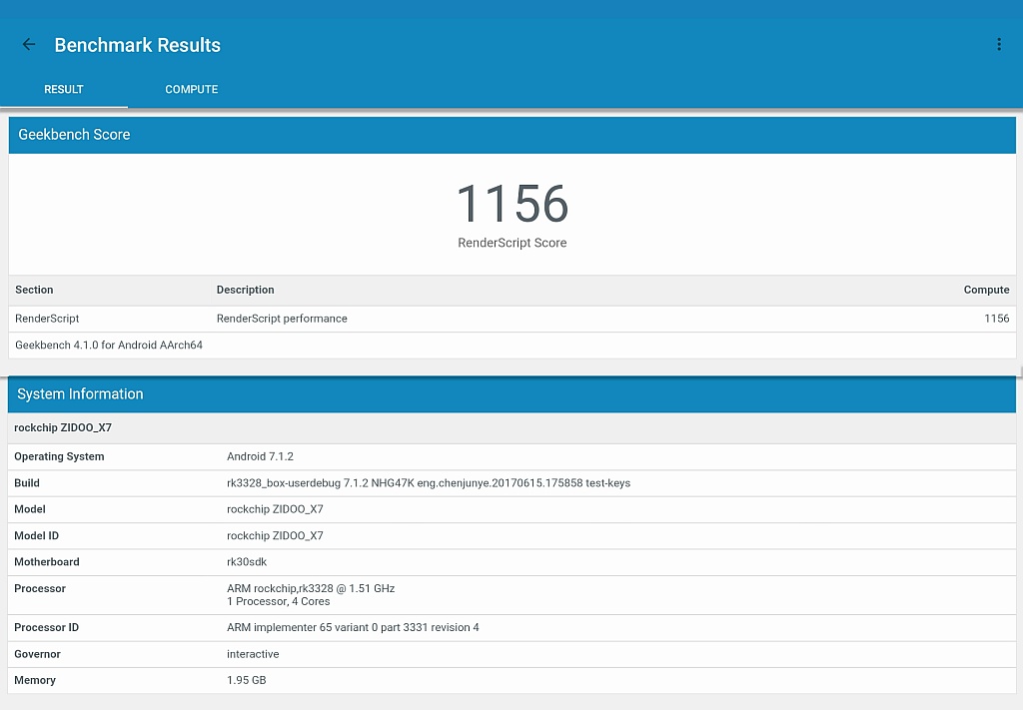
Task: Click the 1156 compute value in table
Action: [997, 319]
